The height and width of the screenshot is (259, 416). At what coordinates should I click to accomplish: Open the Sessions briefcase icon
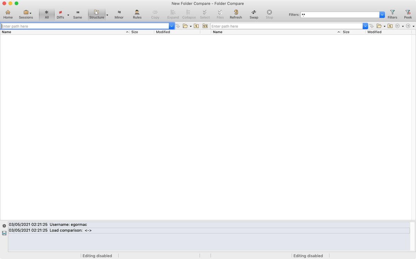click(x=26, y=14)
